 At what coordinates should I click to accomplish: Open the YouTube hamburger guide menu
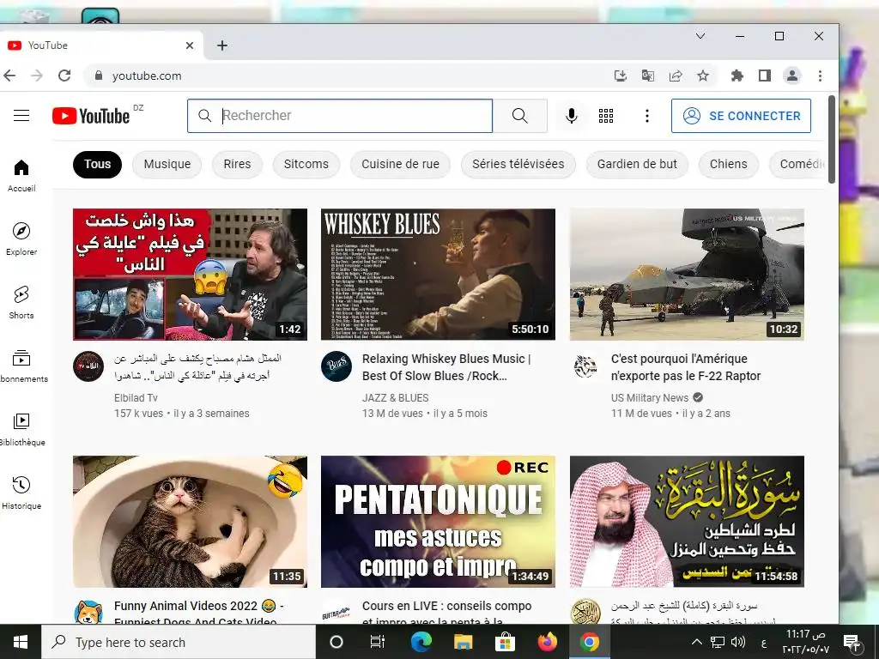point(21,116)
